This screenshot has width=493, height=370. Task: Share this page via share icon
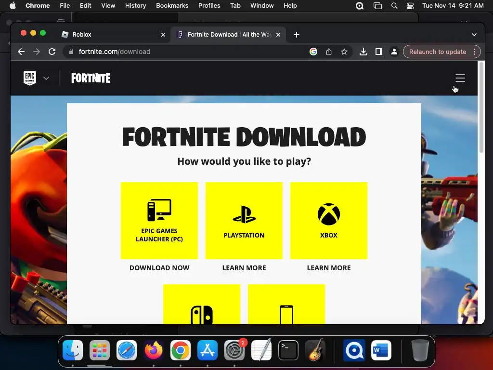coord(328,52)
